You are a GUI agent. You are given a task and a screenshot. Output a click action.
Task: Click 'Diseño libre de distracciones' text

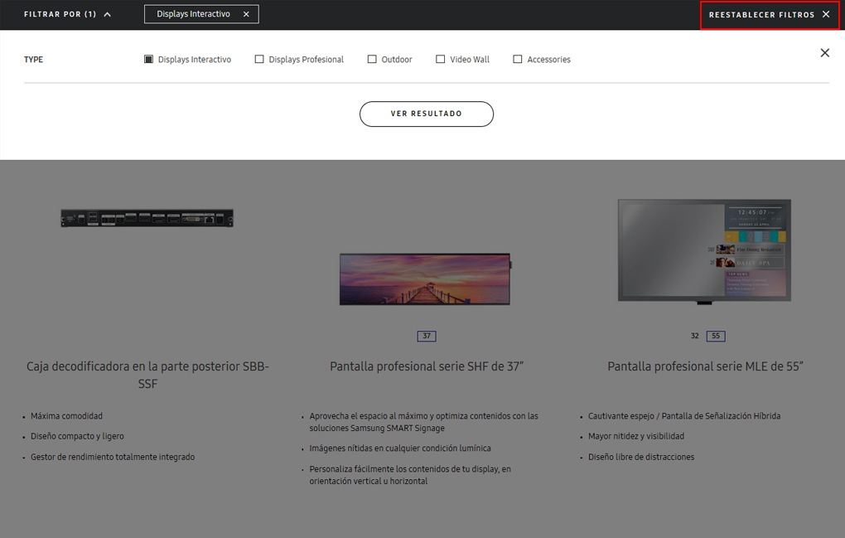click(x=640, y=457)
